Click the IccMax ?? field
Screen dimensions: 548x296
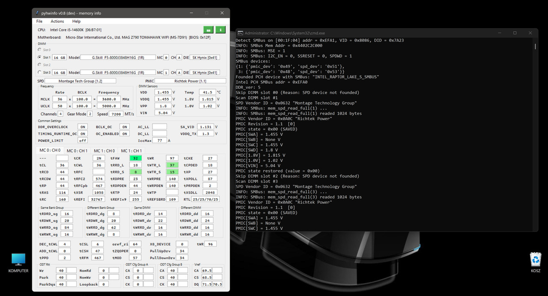click(160, 141)
